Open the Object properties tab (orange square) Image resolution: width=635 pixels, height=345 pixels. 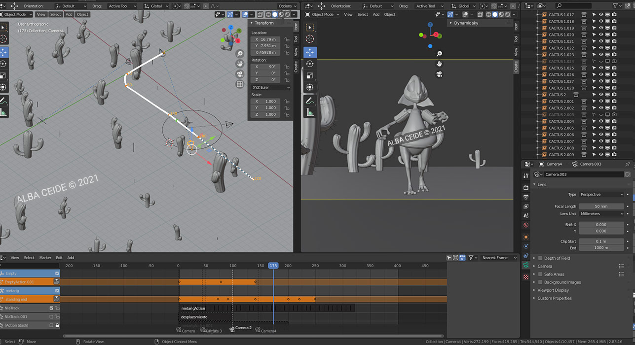click(526, 237)
